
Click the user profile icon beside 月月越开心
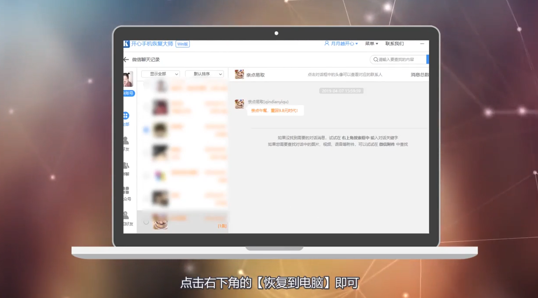[326, 44]
